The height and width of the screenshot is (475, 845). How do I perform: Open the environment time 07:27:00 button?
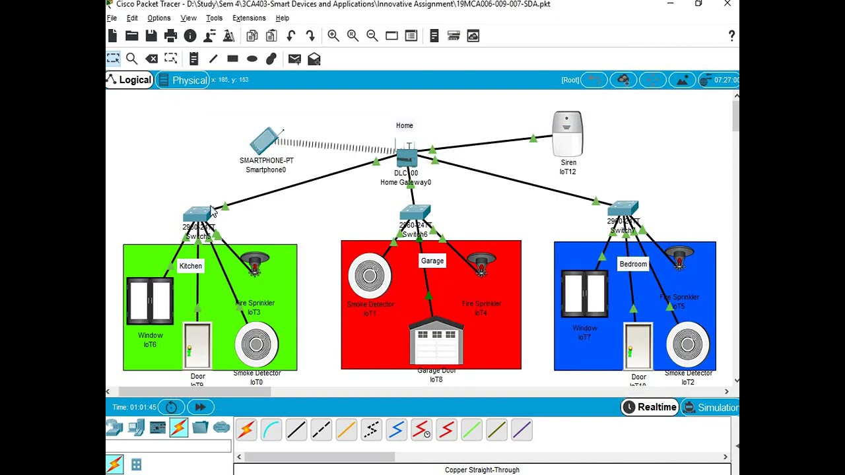(720, 80)
